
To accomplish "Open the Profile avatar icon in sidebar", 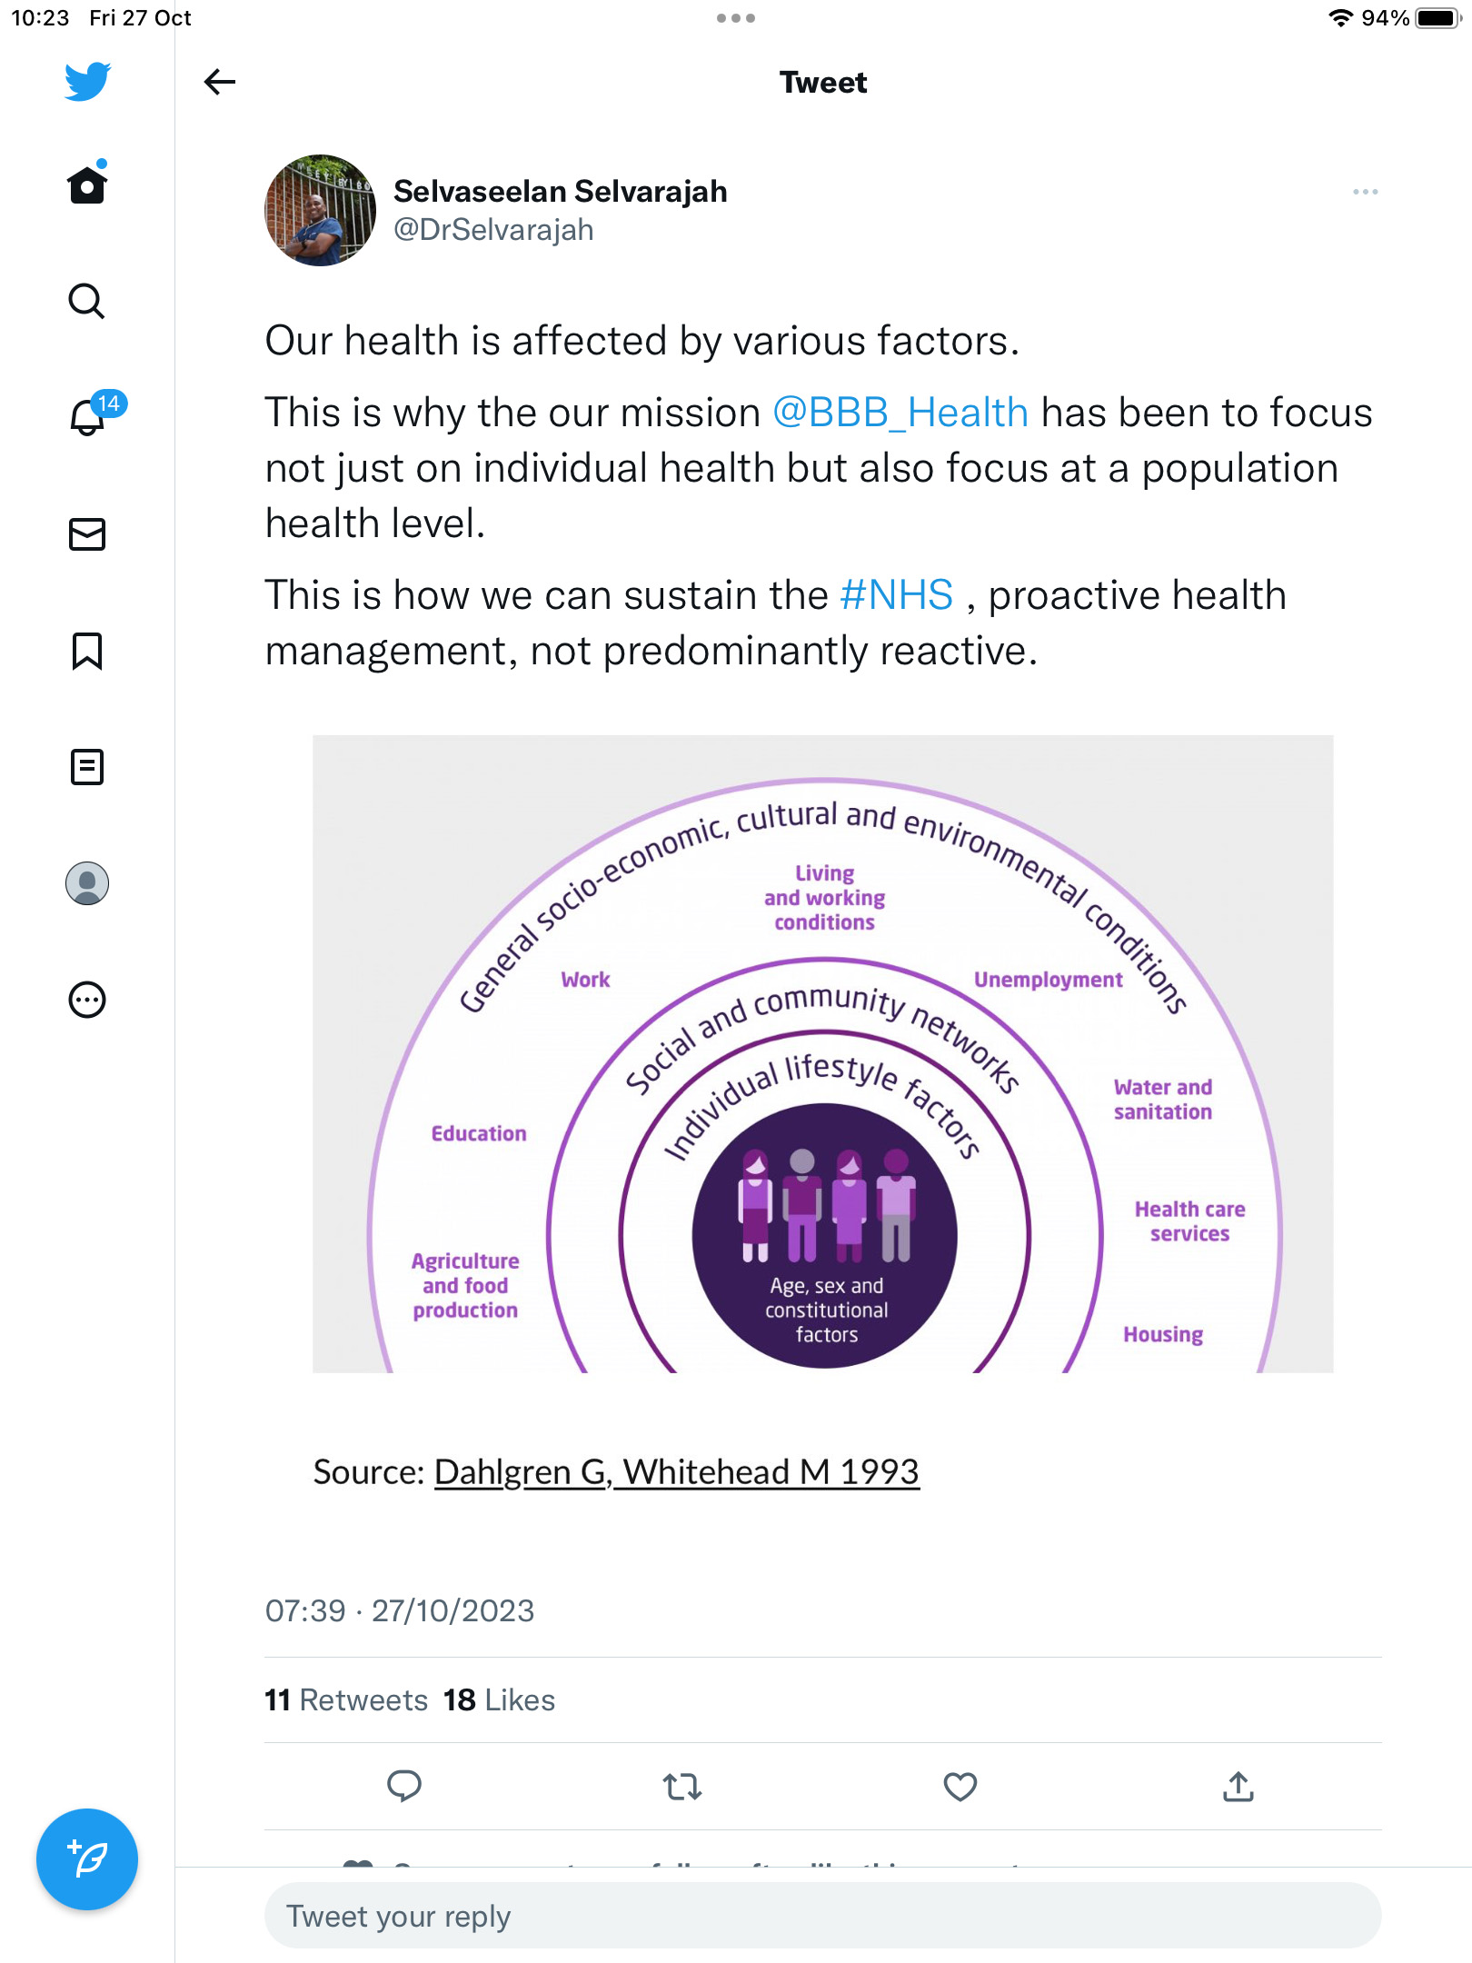I will pyautogui.click(x=87, y=883).
